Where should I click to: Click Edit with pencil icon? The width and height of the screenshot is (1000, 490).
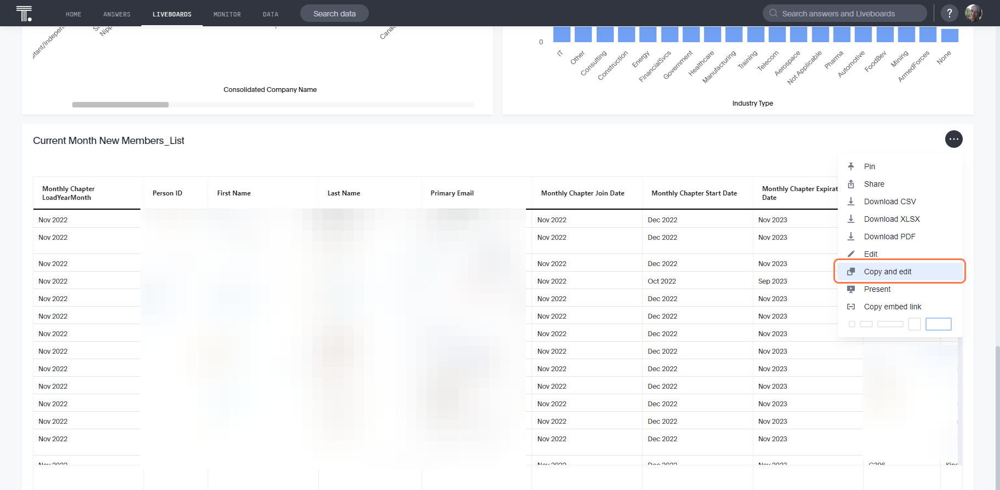[x=900, y=253]
